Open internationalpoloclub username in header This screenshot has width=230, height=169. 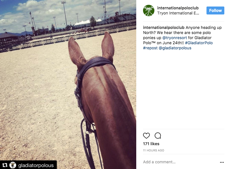click(178, 8)
